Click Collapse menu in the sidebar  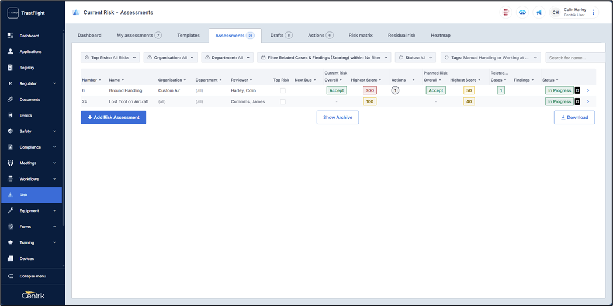tap(32, 276)
